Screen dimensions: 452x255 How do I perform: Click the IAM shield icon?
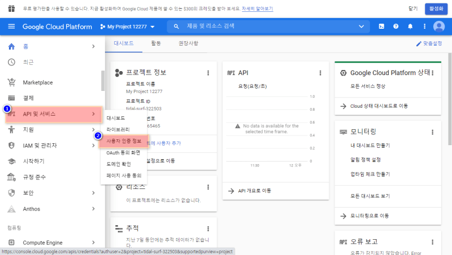pos(11,146)
